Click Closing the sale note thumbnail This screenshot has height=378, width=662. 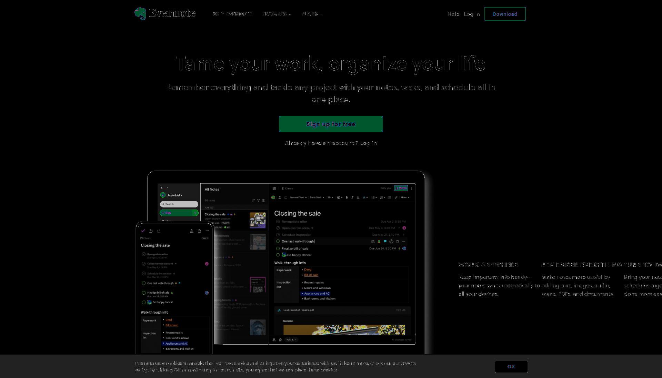(258, 220)
